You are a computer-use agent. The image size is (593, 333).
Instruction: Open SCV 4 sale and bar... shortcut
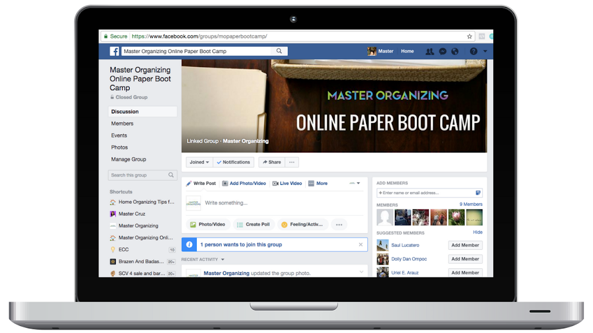142,273
